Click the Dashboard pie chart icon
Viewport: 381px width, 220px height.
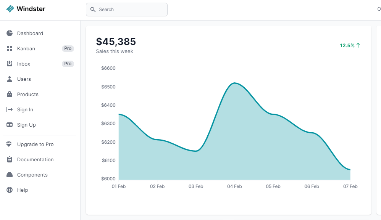(10, 33)
